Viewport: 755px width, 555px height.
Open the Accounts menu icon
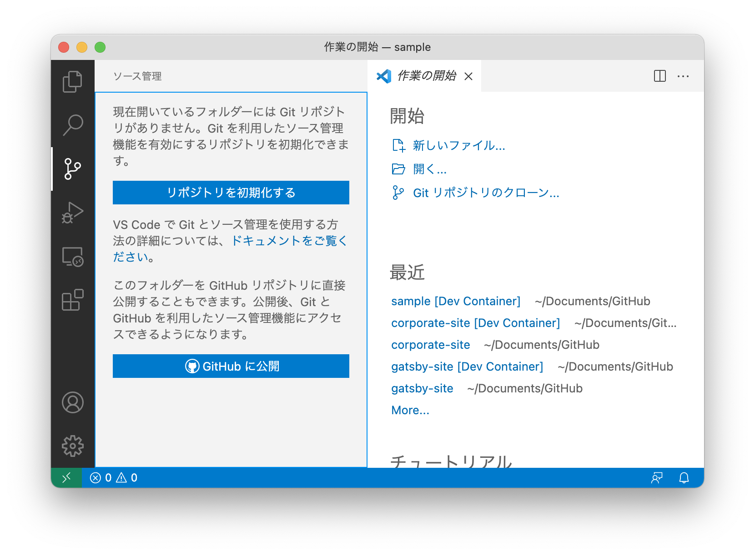[x=72, y=402]
